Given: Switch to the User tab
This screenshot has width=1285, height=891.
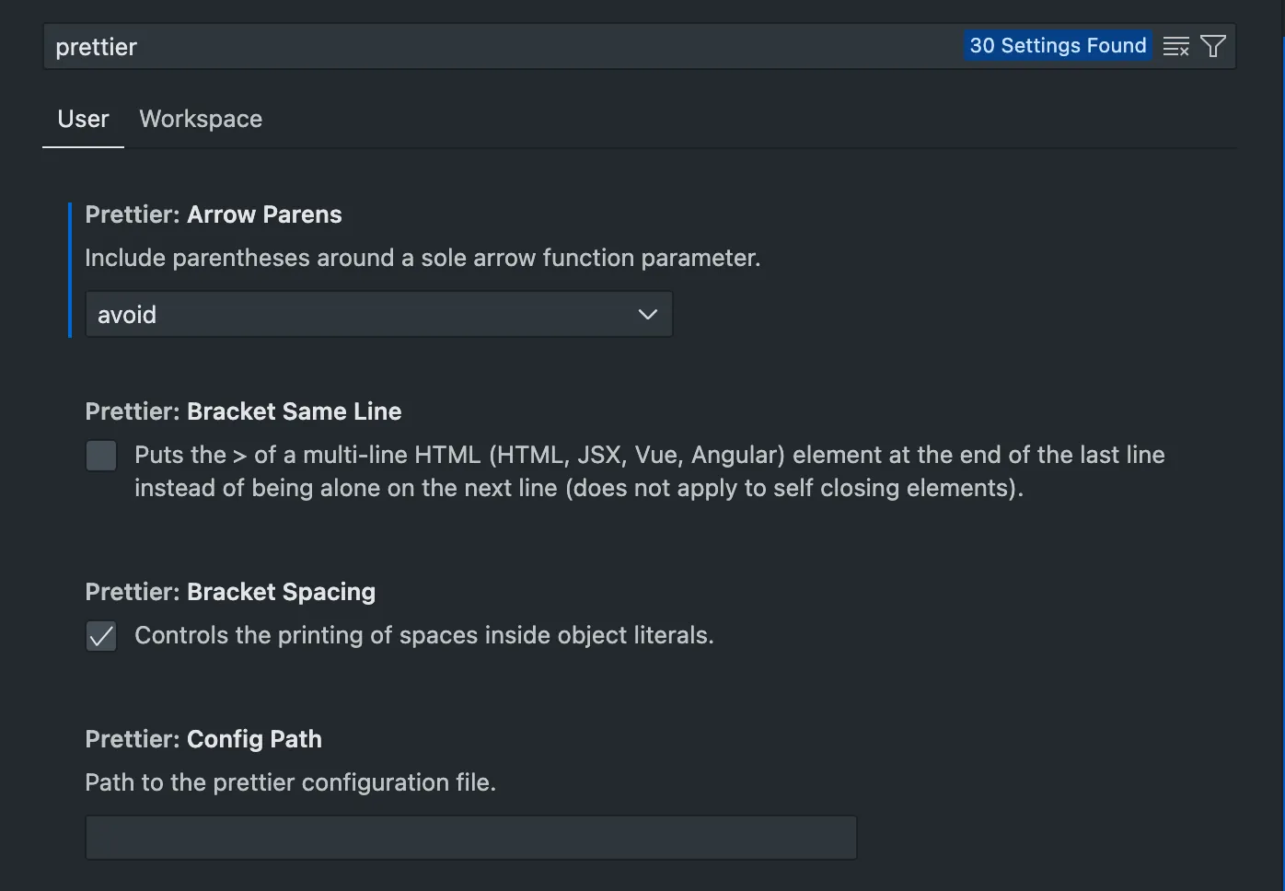Looking at the screenshot, I should (83, 120).
